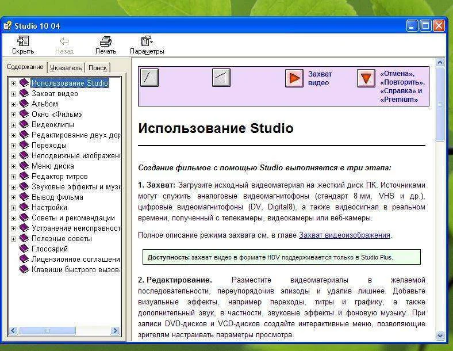Image resolution: width=453 pixels, height=351 pixels.
Task: Click the book icon beside Альбом
Action: 24,104
